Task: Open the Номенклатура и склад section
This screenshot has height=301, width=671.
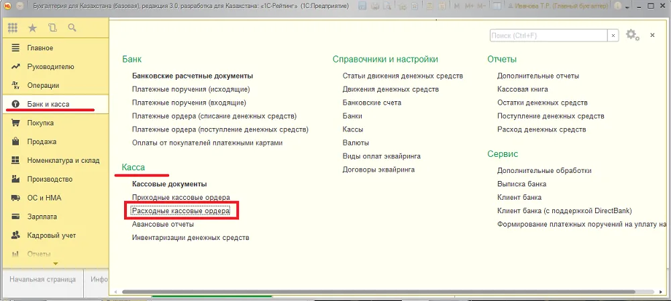Action: coord(54,160)
